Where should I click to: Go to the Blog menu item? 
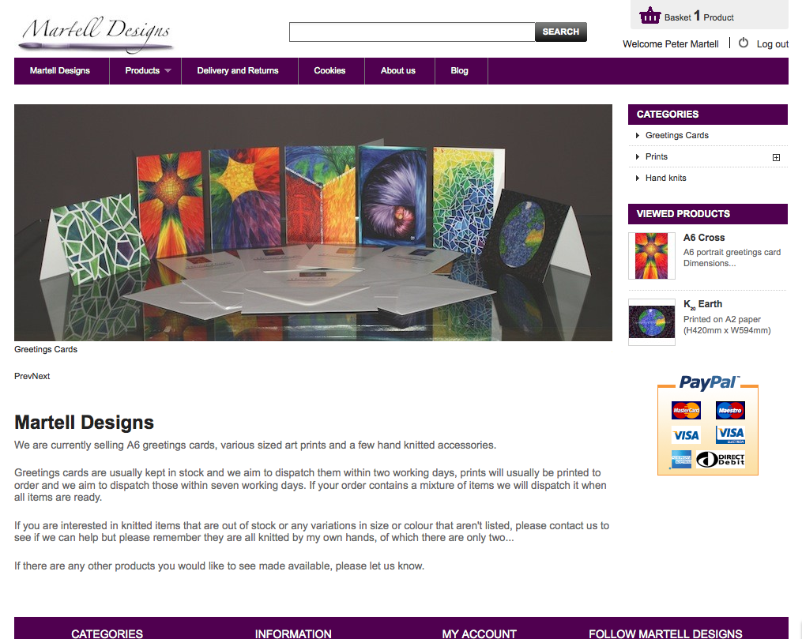click(x=459, y=70)
